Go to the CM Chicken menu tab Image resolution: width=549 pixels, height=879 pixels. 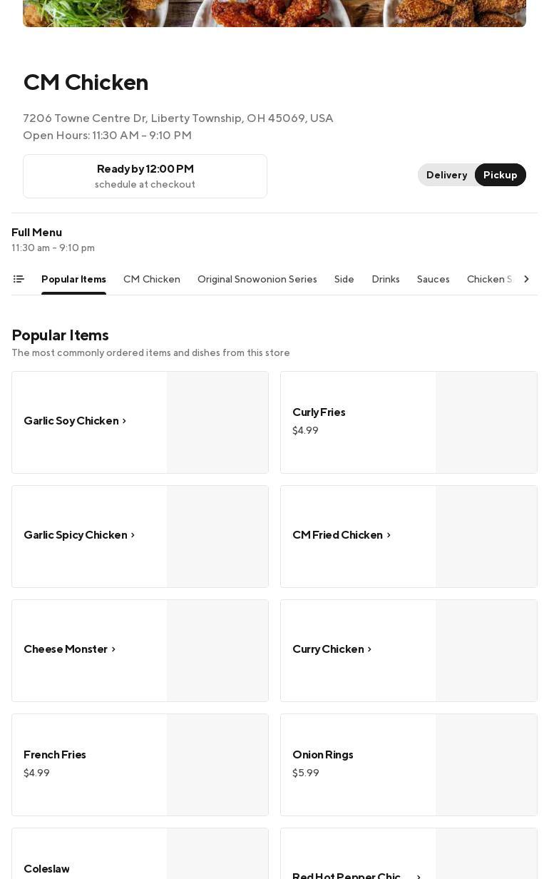pos(152,279)
